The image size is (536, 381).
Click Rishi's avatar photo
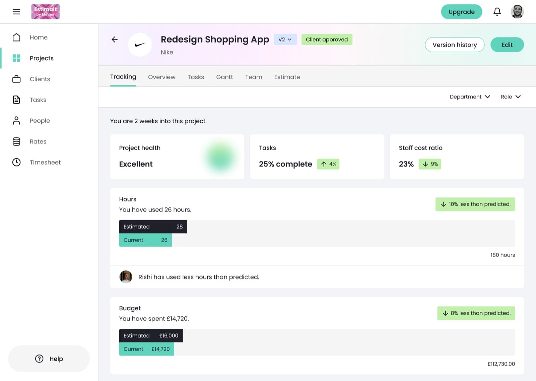pyautogui.click(x=126, y=277)
